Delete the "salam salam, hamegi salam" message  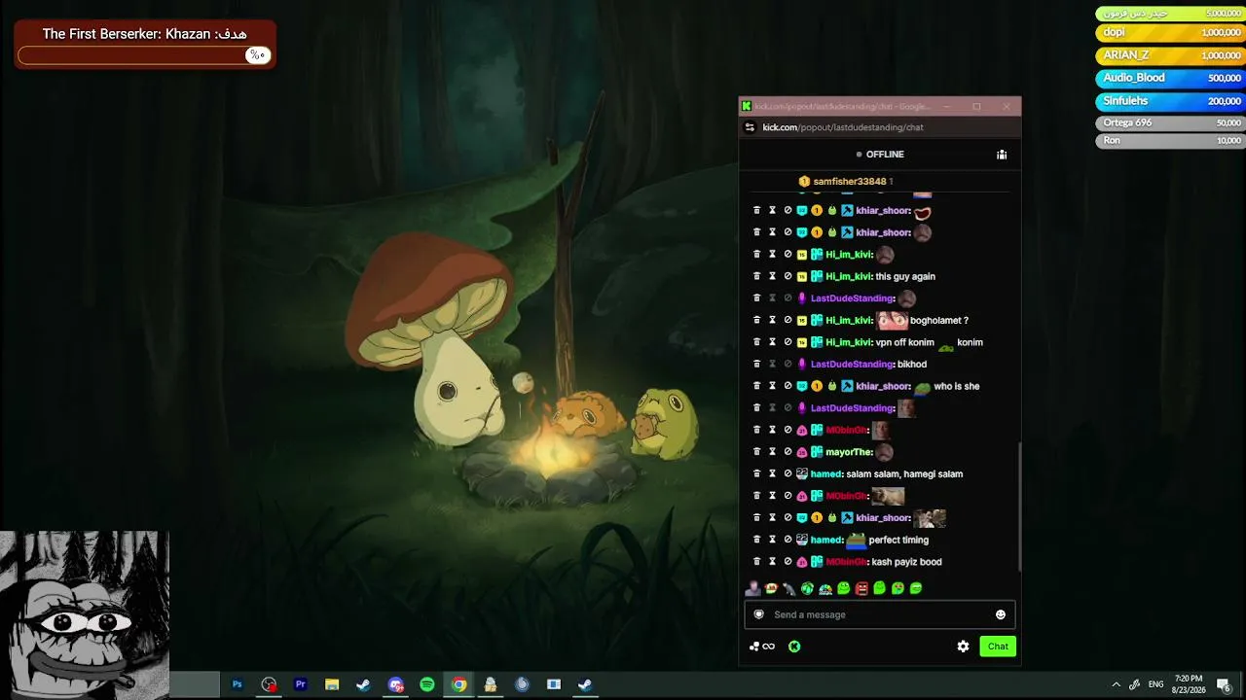(x=757, y=473)
